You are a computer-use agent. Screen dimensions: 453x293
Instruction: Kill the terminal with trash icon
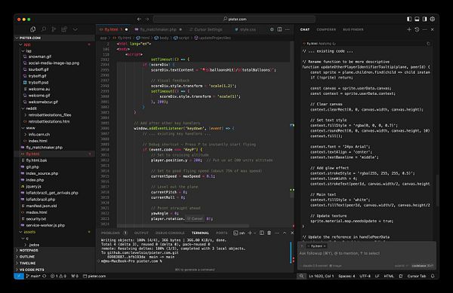point(269,233)
